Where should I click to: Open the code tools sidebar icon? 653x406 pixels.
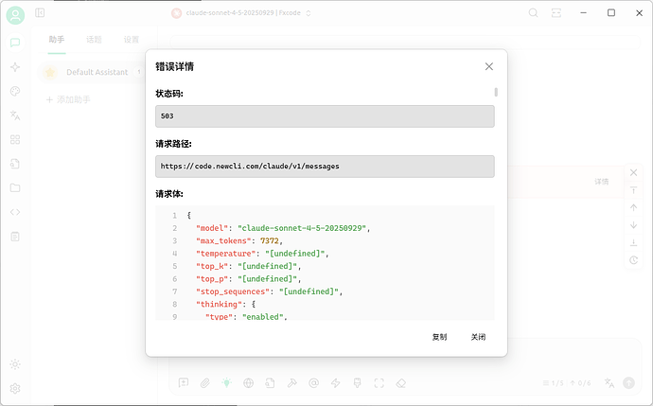click(15, 212)
